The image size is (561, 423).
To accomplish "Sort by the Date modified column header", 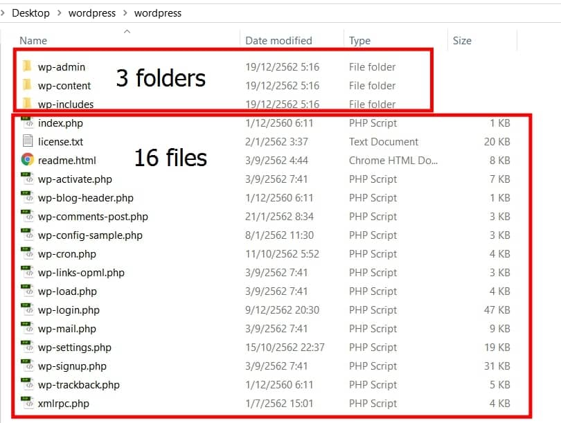I will [x=278, y=40].
